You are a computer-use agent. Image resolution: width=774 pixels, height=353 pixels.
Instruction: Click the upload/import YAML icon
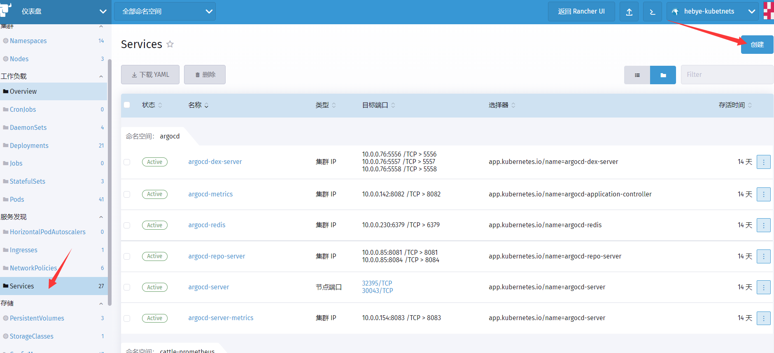629,12
